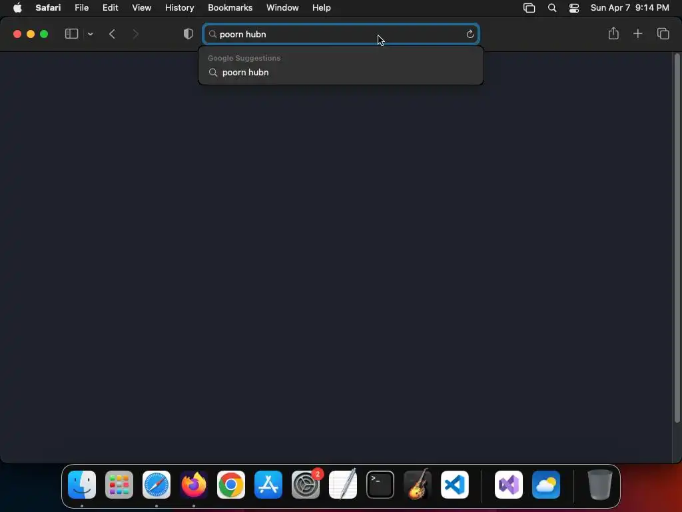This screenshot has width=682, height=512.
Task: Go back with the back arrow
Action: click(112, 34)
